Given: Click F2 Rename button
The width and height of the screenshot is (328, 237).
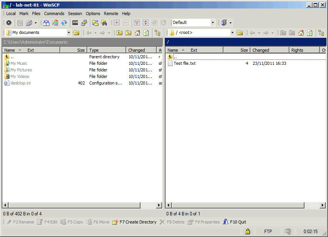Looking at the screenshot, I should tap(20, 222).
